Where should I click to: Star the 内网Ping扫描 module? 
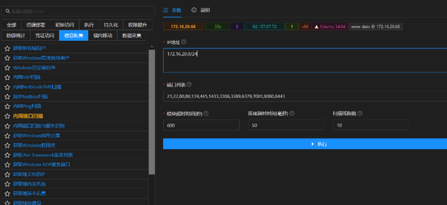7,106
